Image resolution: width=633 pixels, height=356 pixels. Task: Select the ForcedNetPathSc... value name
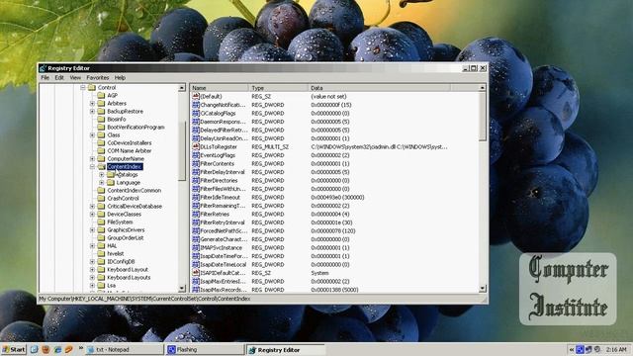coord(224,230)
